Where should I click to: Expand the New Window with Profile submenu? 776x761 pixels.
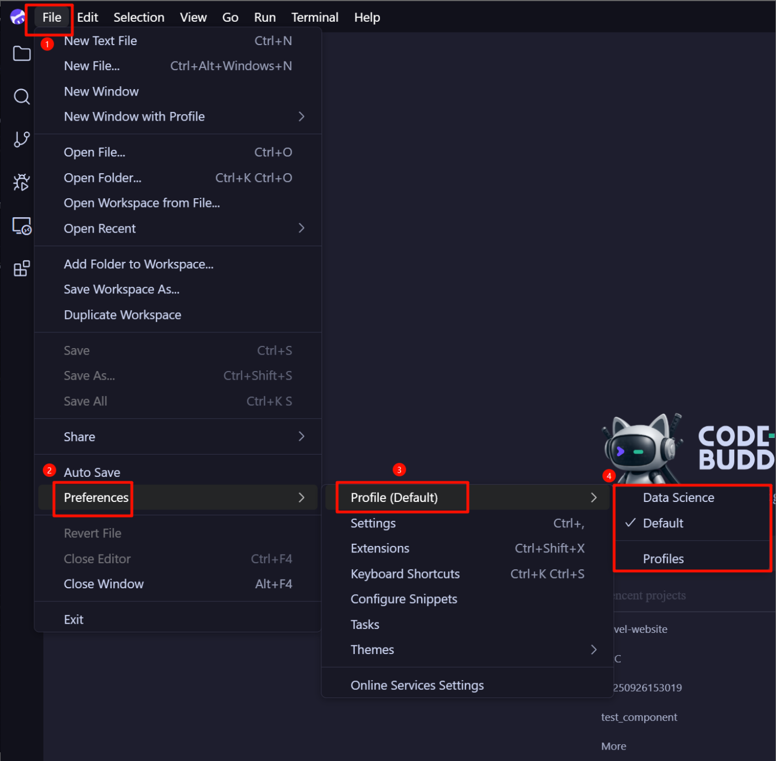(x=134, y=116)
